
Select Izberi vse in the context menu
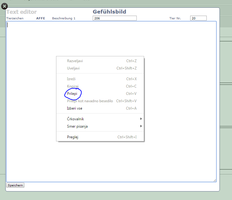(74, 108)
